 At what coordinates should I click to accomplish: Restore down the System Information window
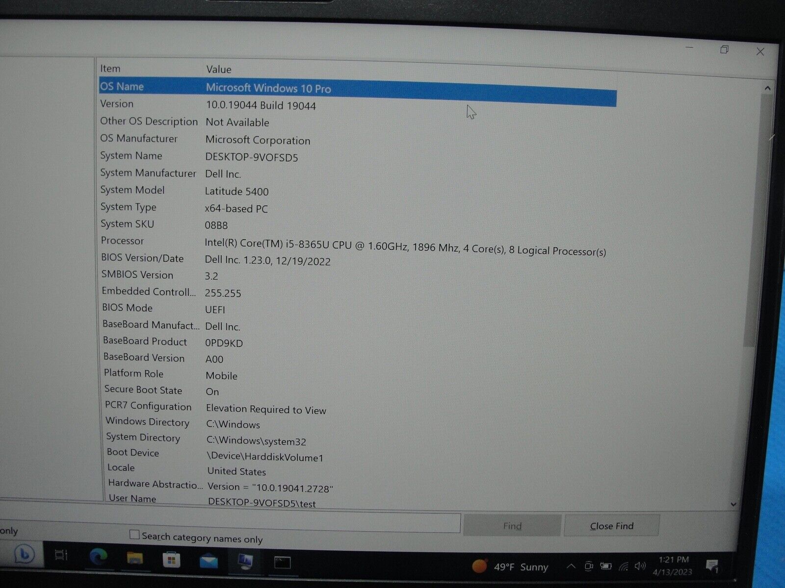click(724, 49)
